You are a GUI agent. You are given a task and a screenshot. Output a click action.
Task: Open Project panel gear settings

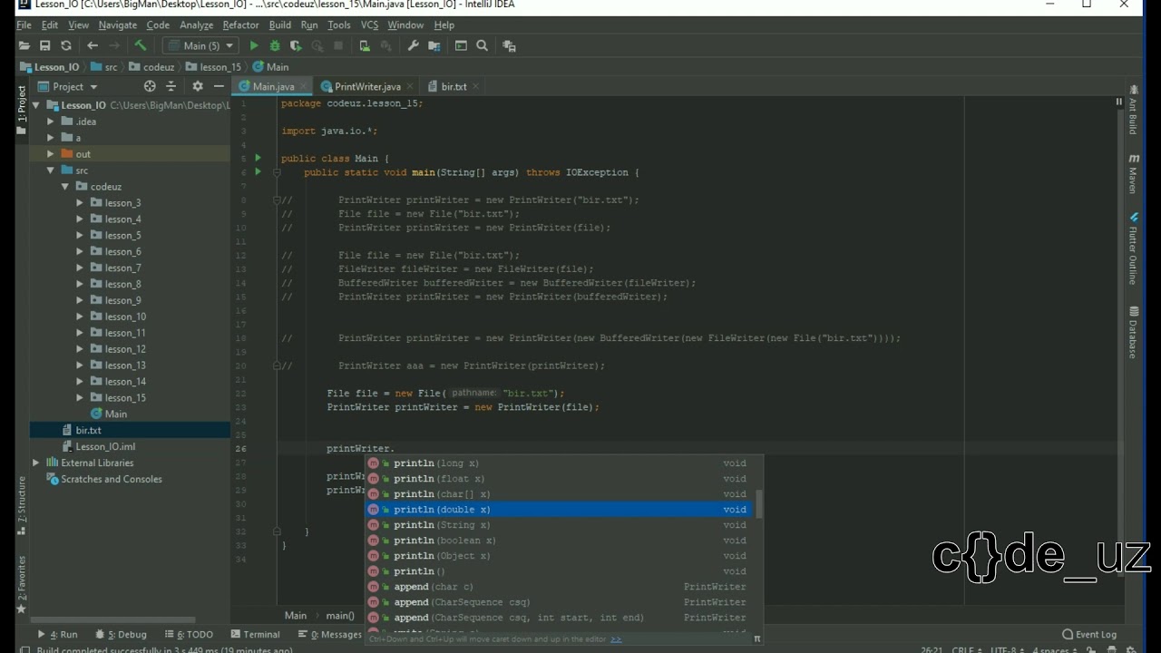[198, 86]
